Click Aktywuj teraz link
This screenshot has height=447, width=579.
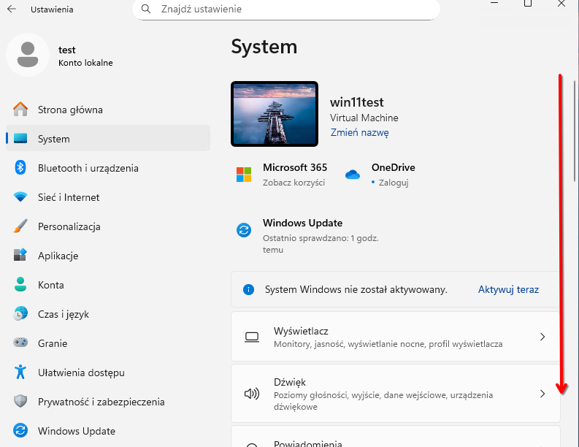[x=508, y=289]
